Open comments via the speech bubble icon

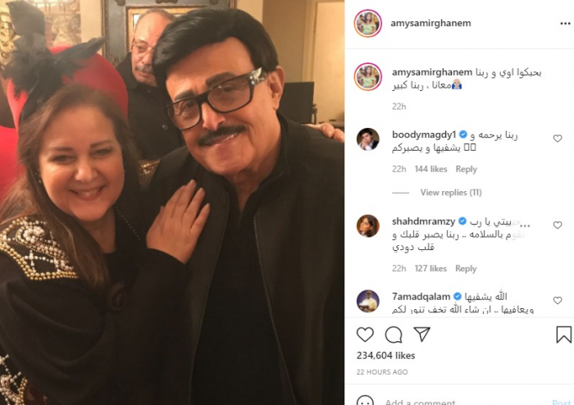point(394,334)
